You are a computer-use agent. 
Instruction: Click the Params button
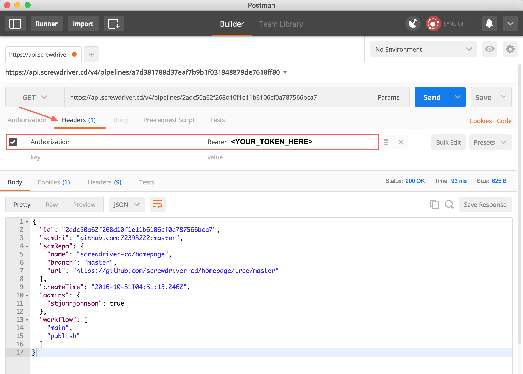[388, 97]
